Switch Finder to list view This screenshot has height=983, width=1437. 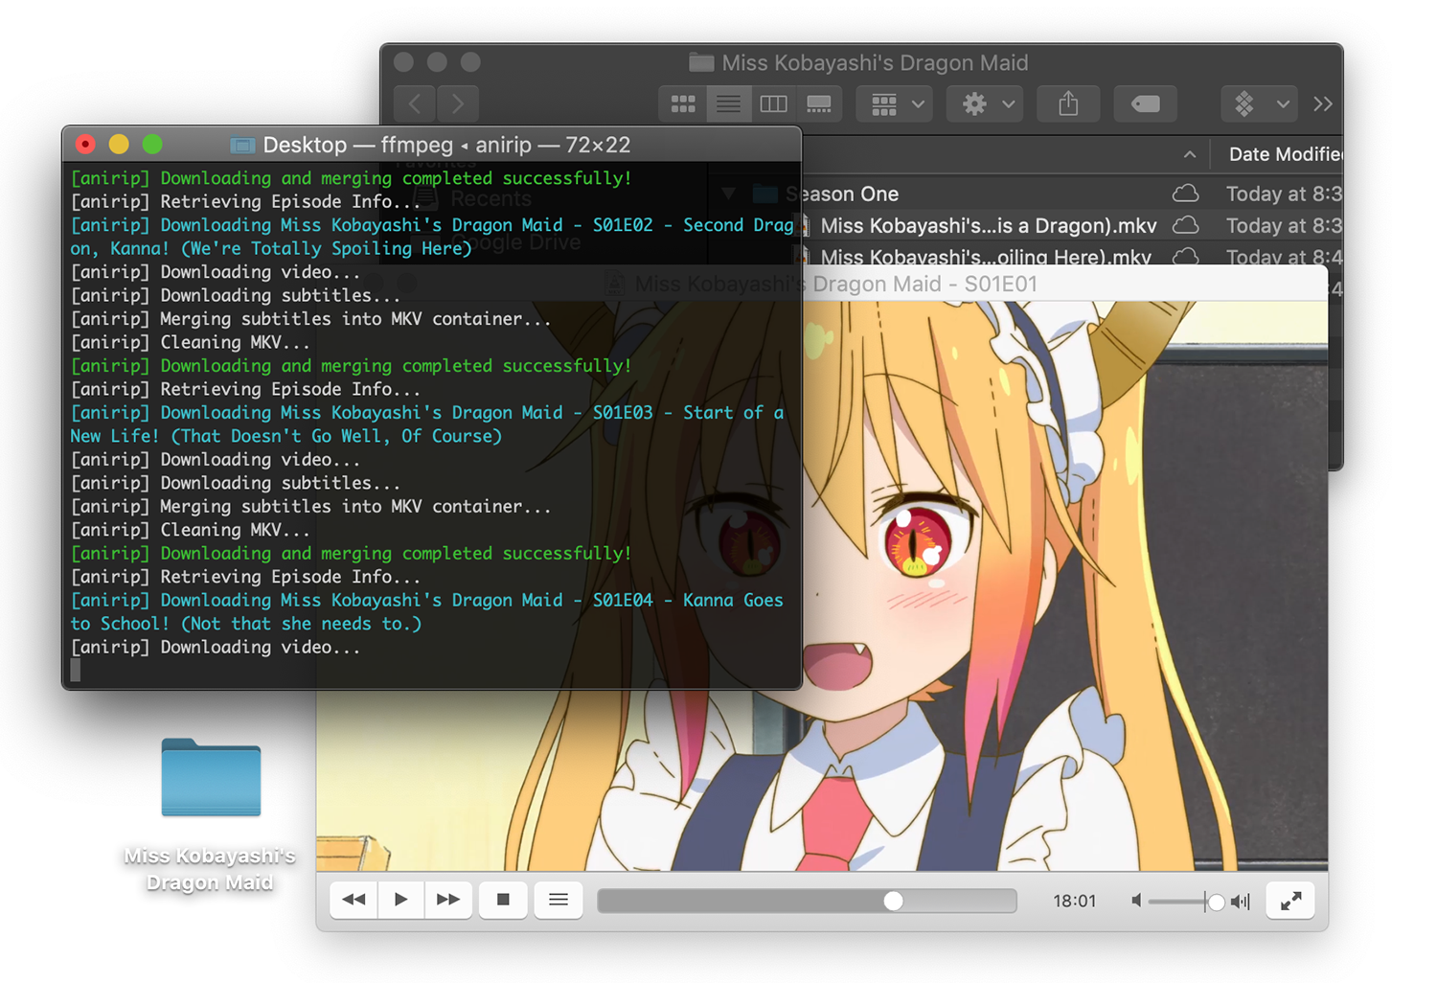(728, 103)
